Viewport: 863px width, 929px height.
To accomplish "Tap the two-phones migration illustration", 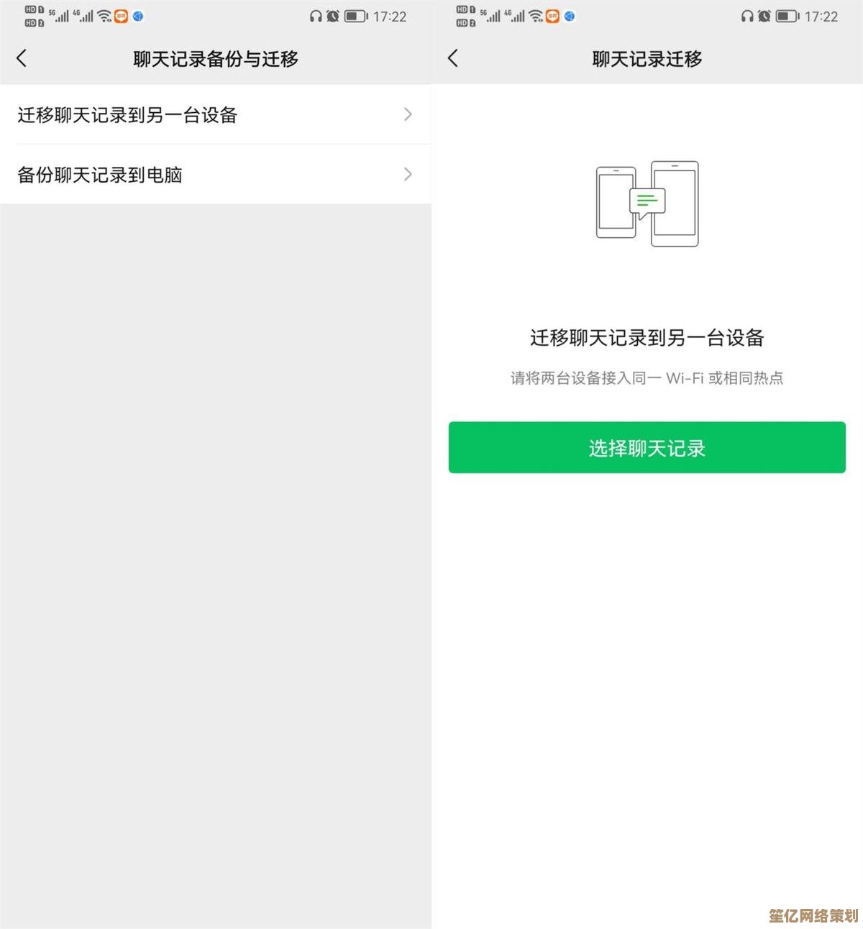I will [647, 203].
